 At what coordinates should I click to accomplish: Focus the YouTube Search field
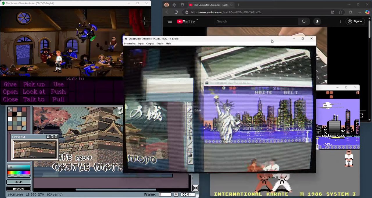256,21
